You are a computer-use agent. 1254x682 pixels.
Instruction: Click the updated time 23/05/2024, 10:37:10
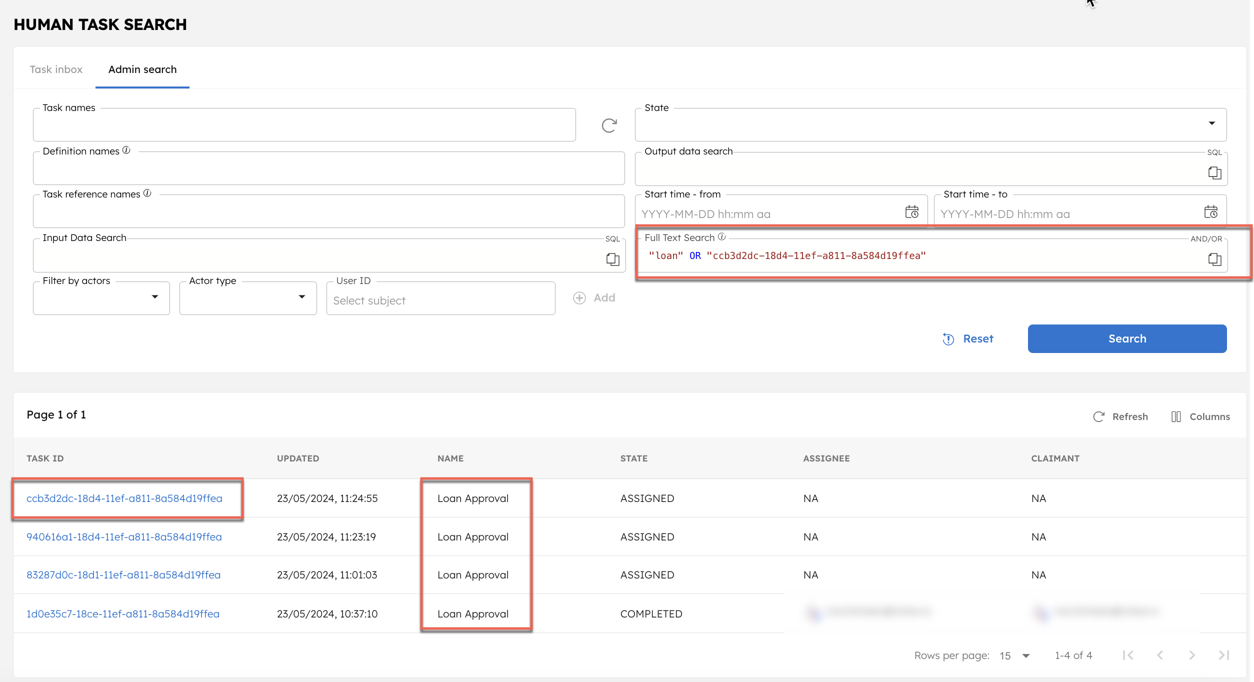click(327, 614)
